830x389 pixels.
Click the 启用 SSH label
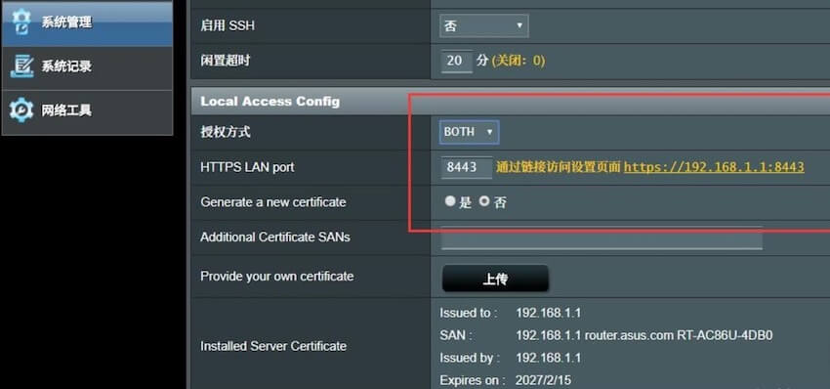(228, 25)
